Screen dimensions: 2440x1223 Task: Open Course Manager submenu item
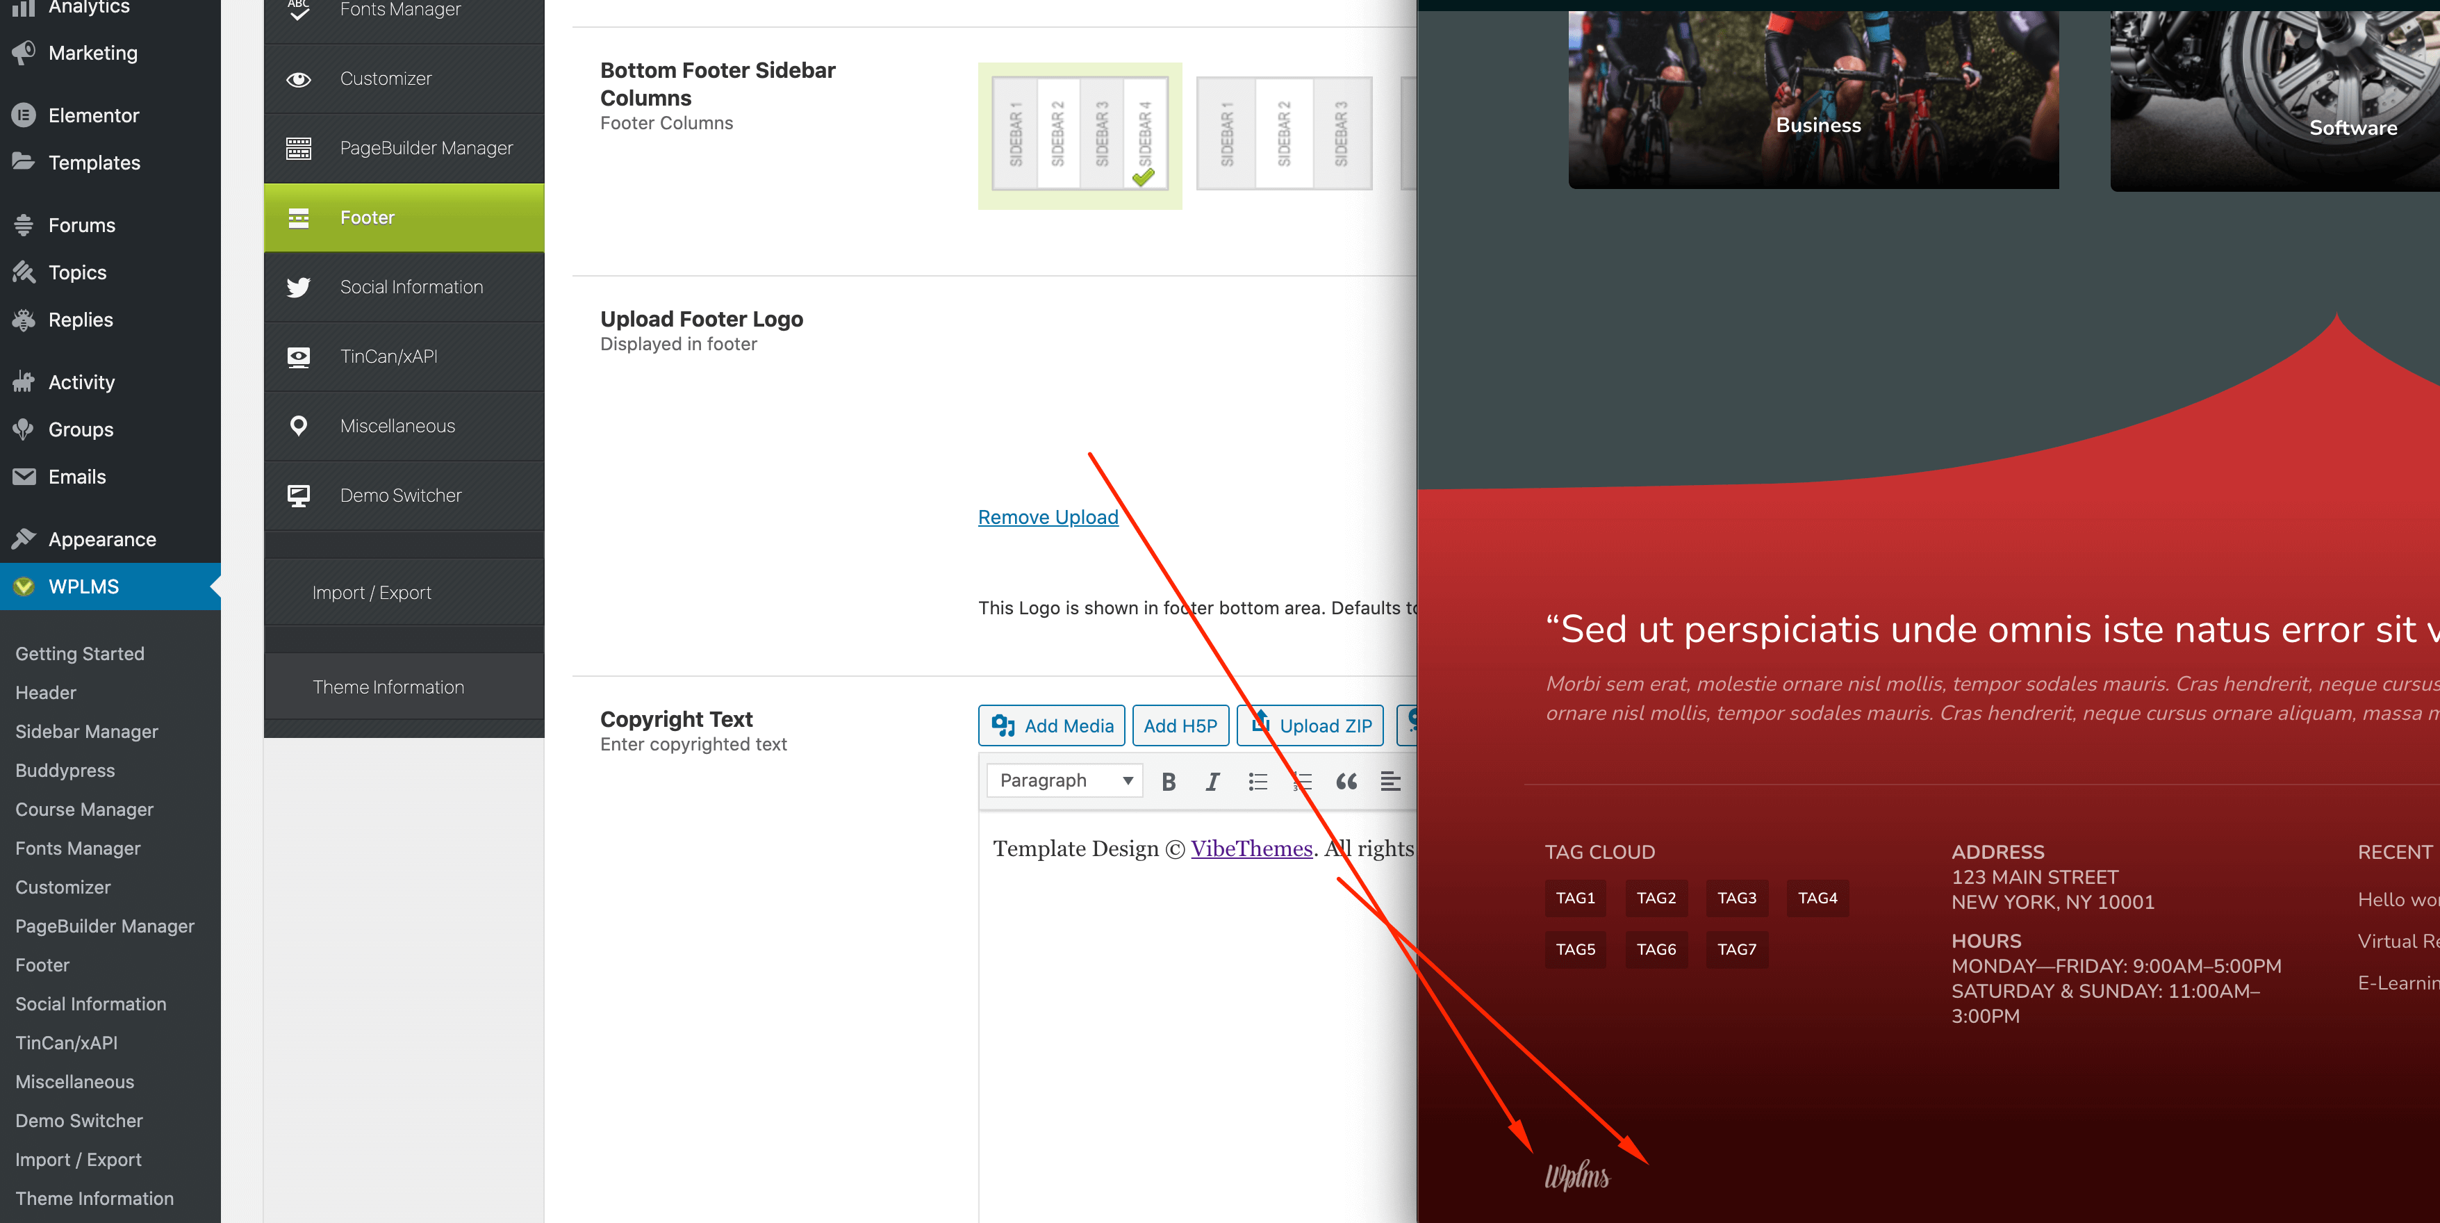pos(84,809)
